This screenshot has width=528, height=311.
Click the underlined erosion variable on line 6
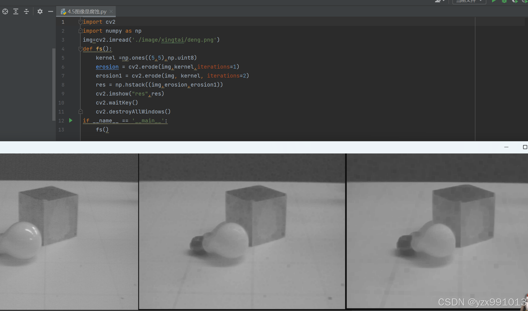tap(107, 67)
